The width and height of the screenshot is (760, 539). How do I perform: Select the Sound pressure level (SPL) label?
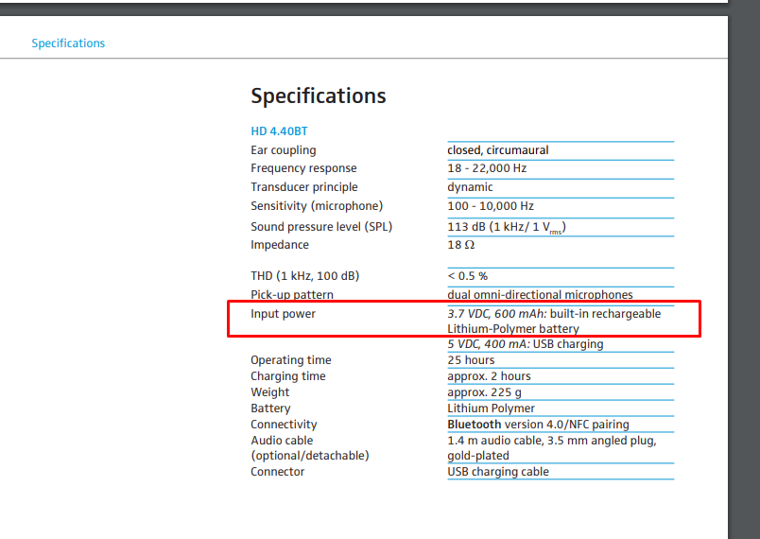pyautogui.click(x=321, y=227)
